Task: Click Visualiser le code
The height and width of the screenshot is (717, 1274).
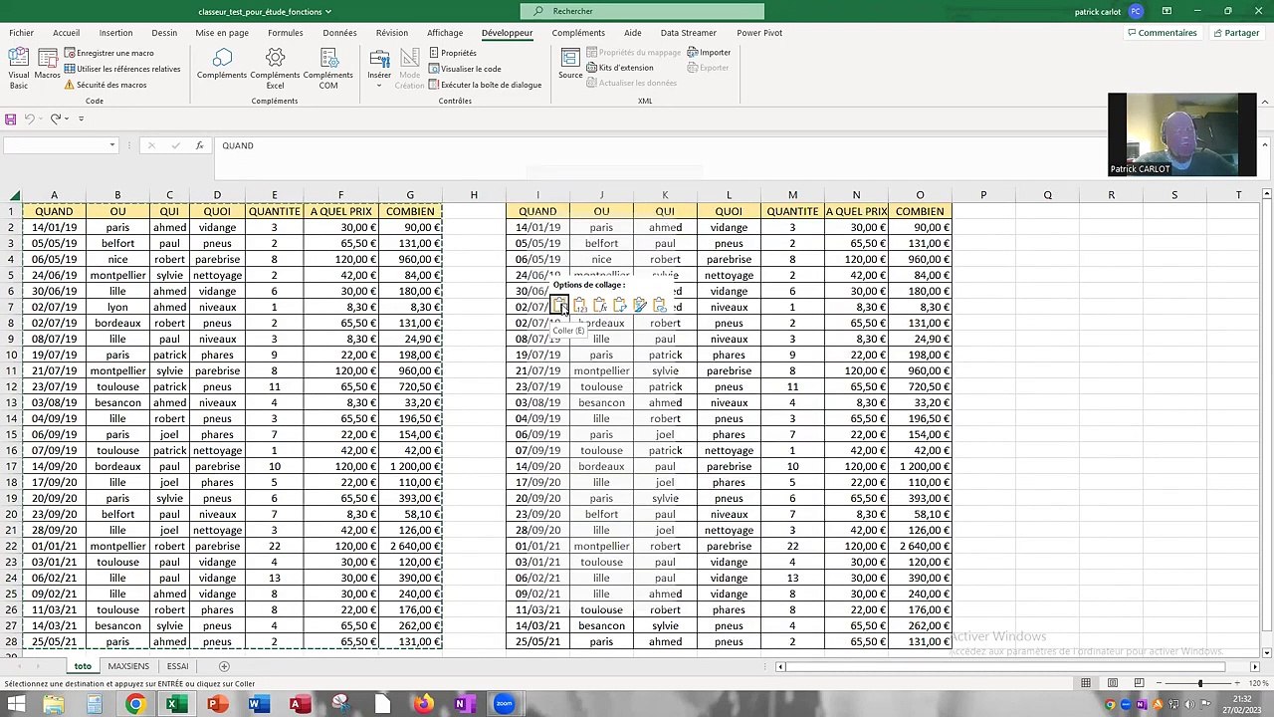Action: (x=465, y=69)
